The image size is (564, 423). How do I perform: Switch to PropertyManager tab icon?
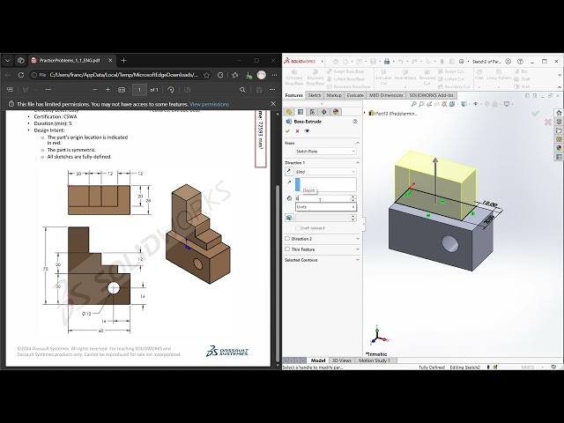[x=301, y=112]
